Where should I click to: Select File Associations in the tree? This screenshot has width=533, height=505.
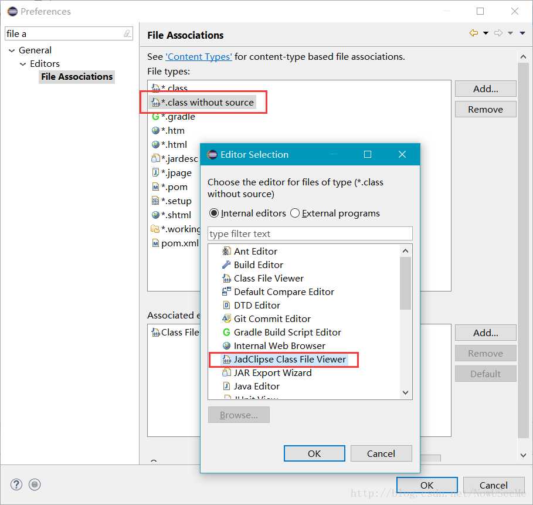77,77
